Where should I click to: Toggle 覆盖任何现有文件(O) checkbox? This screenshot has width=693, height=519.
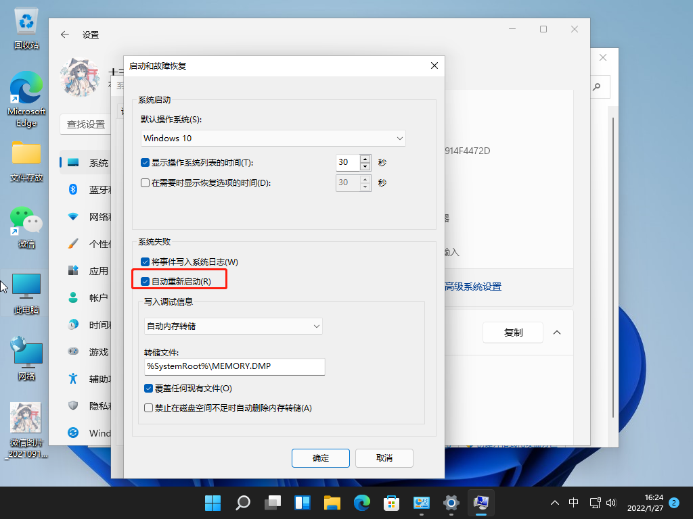click(149, 389)
